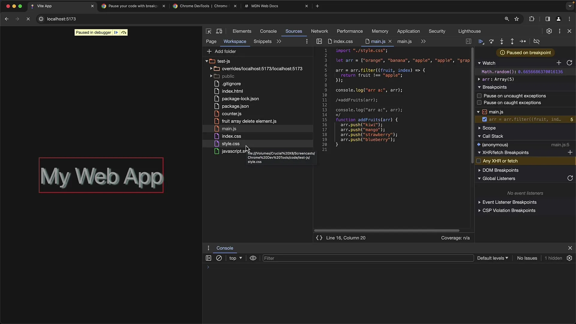
Task: Close the console drawer
Action: coord(570,248)
